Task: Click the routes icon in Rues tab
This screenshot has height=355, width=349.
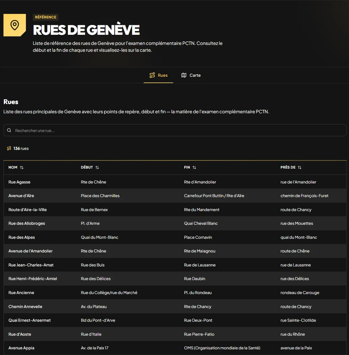Action: coord(152,75)
